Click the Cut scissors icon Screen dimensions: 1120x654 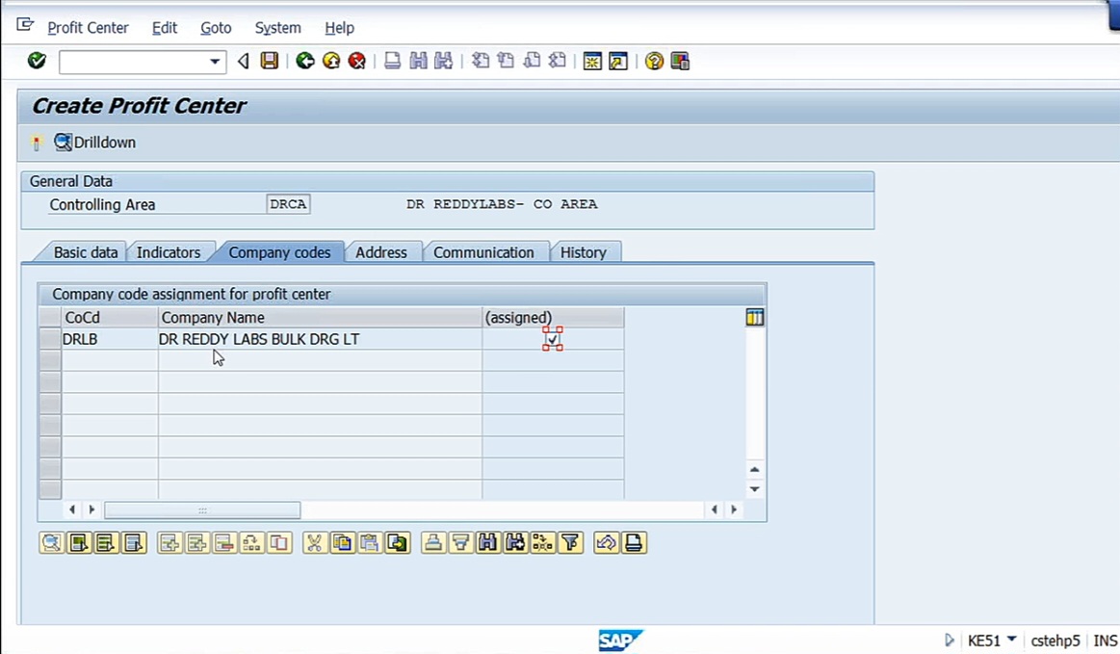point(314,543)
